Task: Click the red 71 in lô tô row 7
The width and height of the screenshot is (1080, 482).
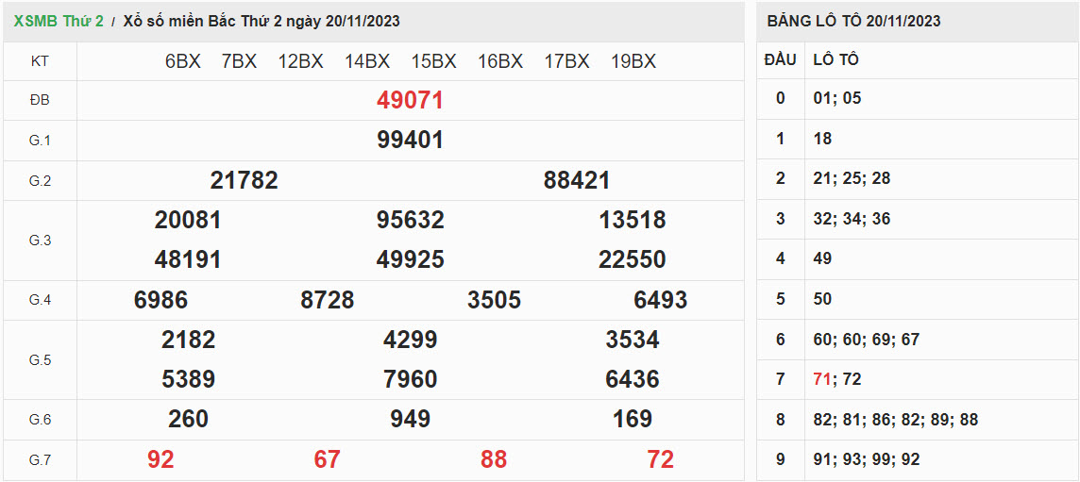Action: [x=821, y=379]
